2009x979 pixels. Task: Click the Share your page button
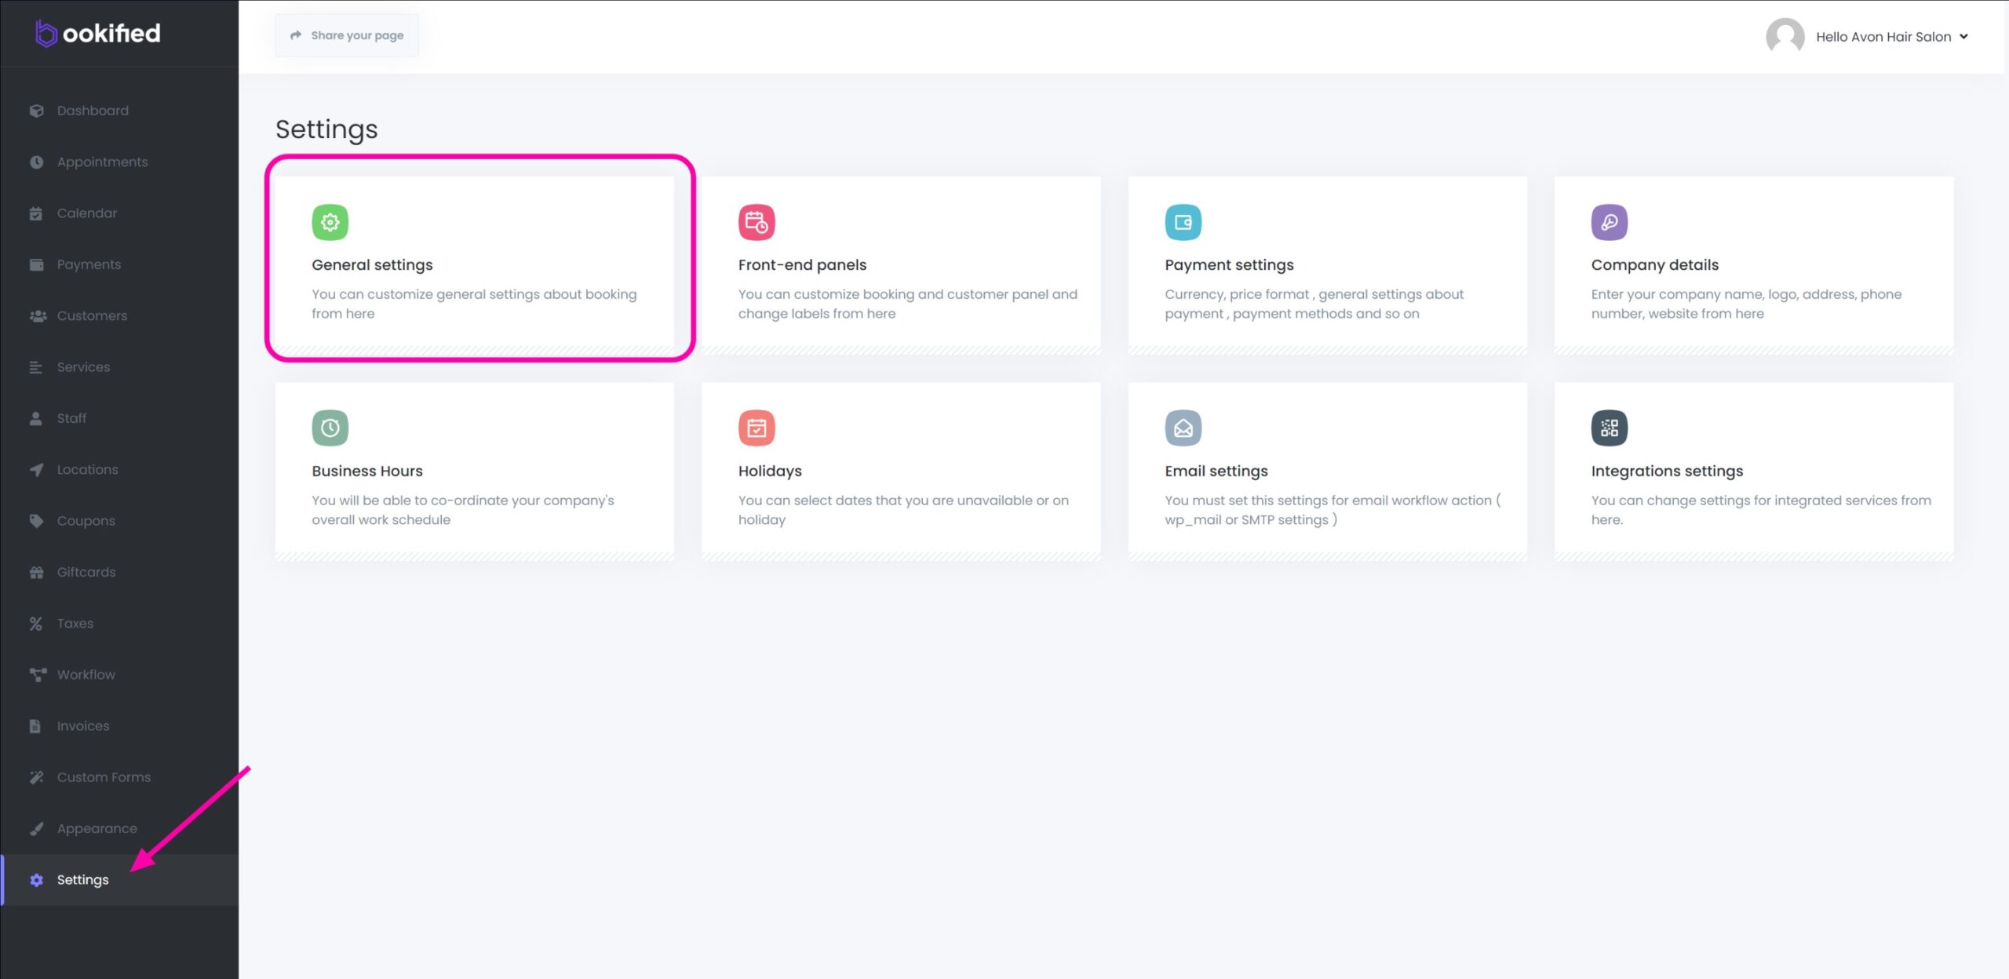[x=347, y=35]
